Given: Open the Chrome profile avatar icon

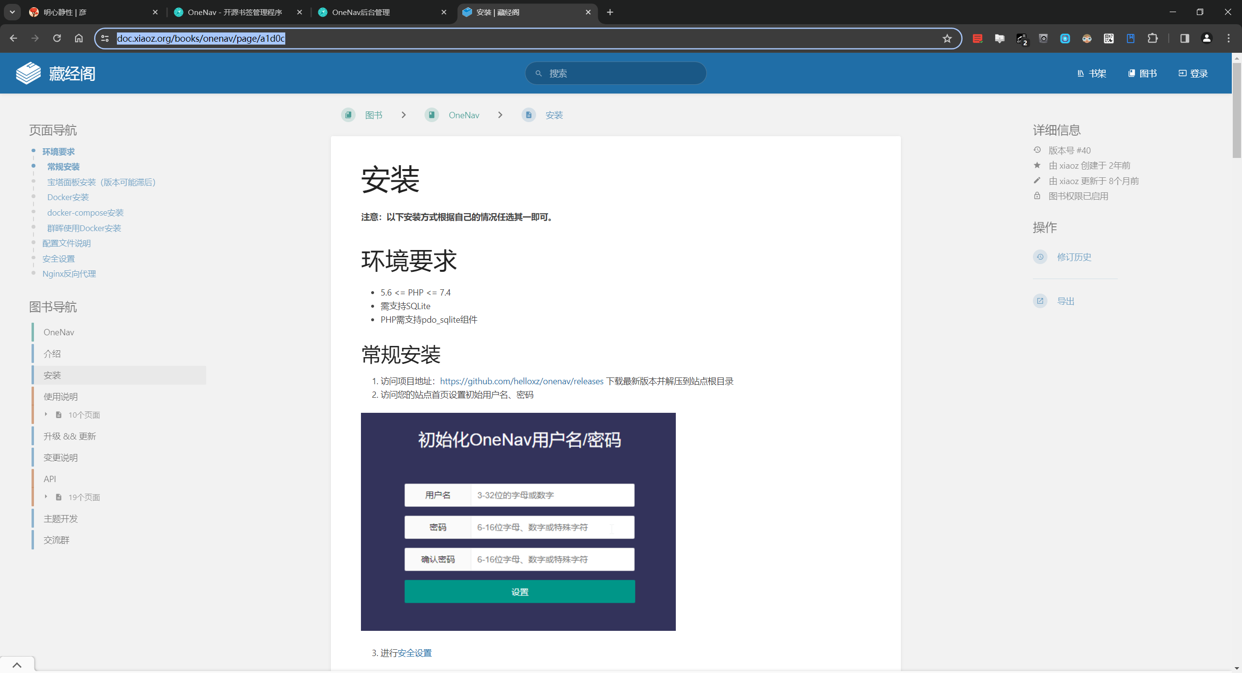Looking at the screenshot, I should click(x=1207, y=38).
